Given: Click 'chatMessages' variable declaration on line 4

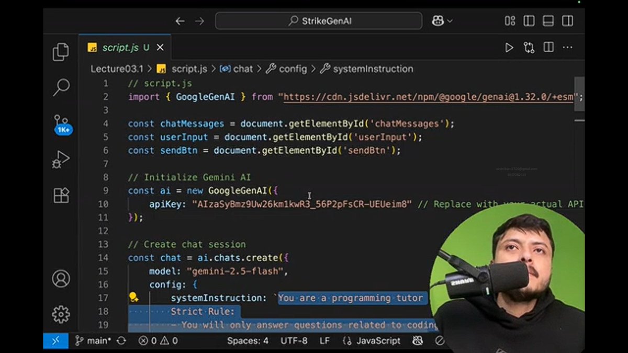Looking at the screenshot, I should (x=192, y=123).
